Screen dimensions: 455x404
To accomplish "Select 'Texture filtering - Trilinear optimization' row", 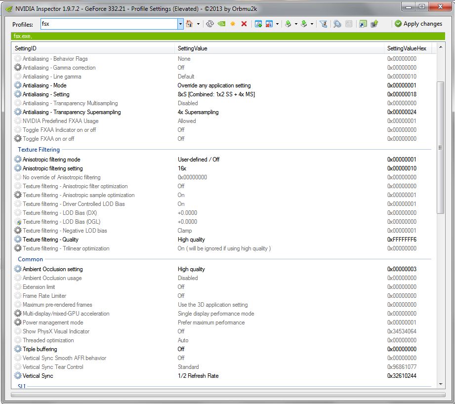I will pyautogui.click(x=222, y=248).
